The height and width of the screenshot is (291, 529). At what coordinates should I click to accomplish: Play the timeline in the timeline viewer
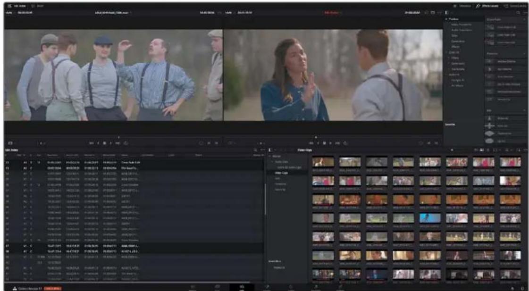(331, 143)
